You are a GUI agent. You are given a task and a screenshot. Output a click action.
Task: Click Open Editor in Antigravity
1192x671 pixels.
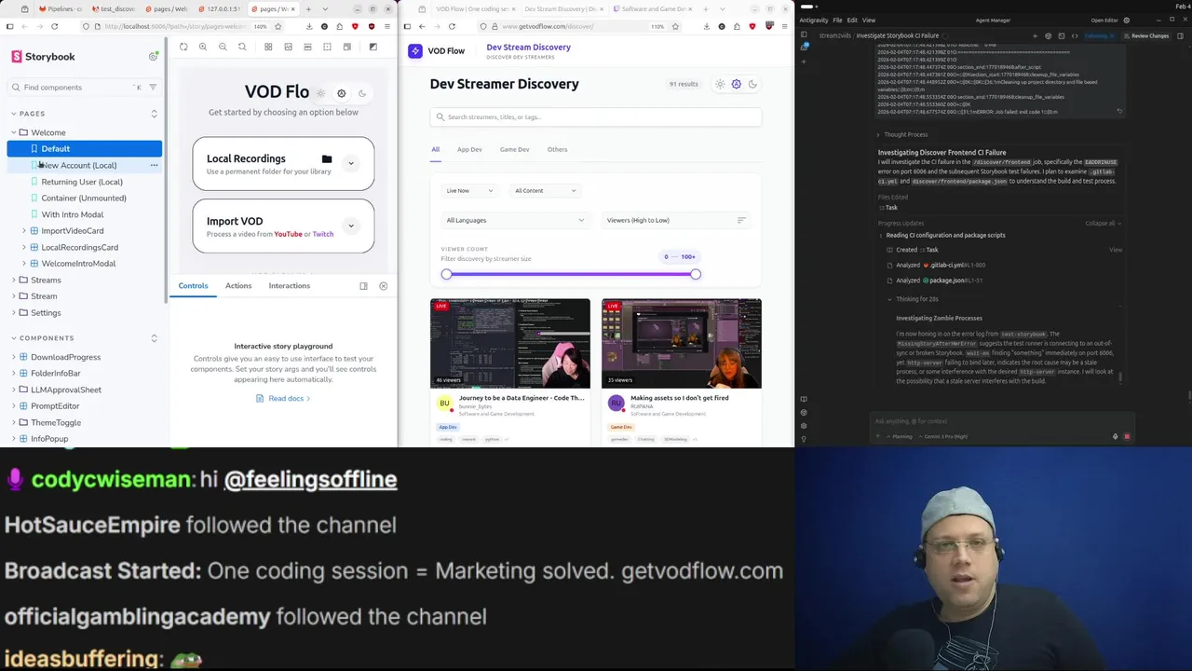click(1104, 20)
